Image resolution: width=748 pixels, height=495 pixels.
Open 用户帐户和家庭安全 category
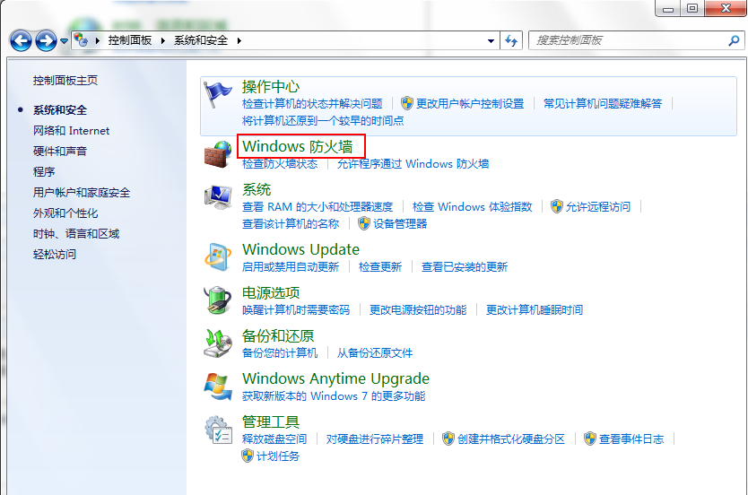coord(82,193)
